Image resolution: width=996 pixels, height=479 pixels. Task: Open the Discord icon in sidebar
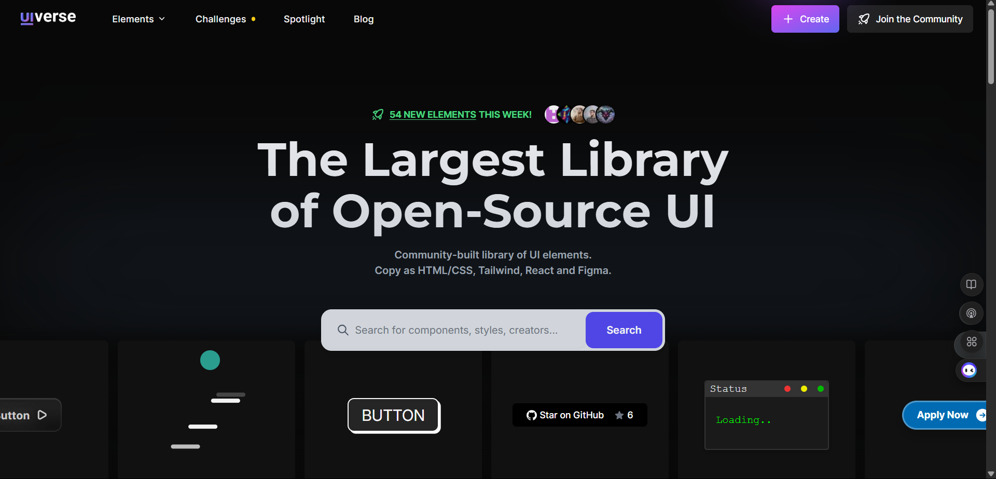pos(969,370)
